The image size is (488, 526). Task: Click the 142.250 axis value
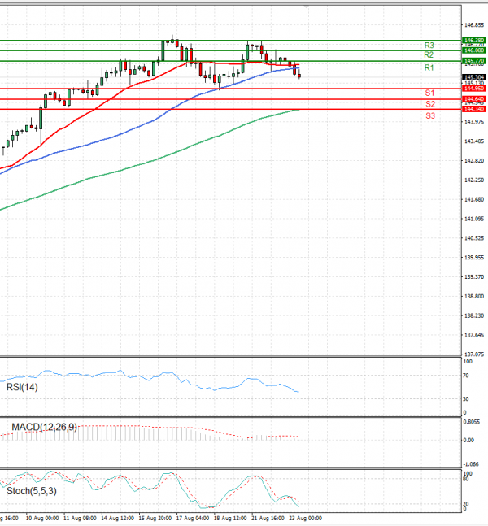474,180
